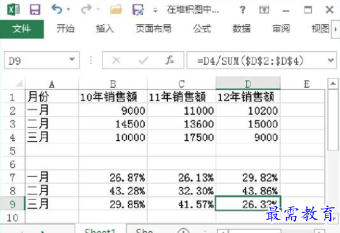Select cell containing 10200

pos(248,110)
